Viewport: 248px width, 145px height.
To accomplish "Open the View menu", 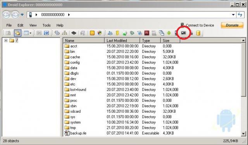I will 33,25.
